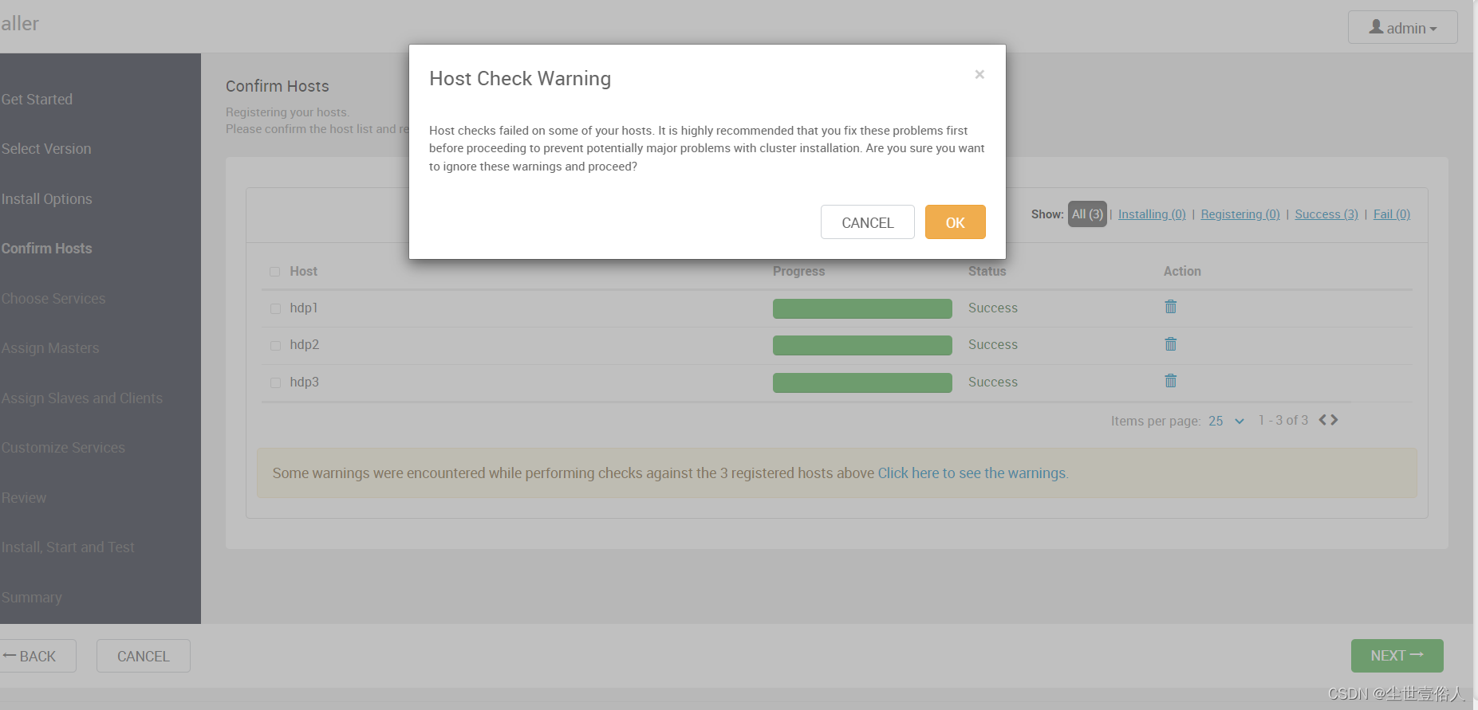Click the '1 - 3 of 3' pagination text
The height and width of the screenshot is (710, 1478).
click(1283, 420)
